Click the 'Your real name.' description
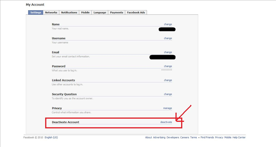276x147 pixels. point(60,28)
